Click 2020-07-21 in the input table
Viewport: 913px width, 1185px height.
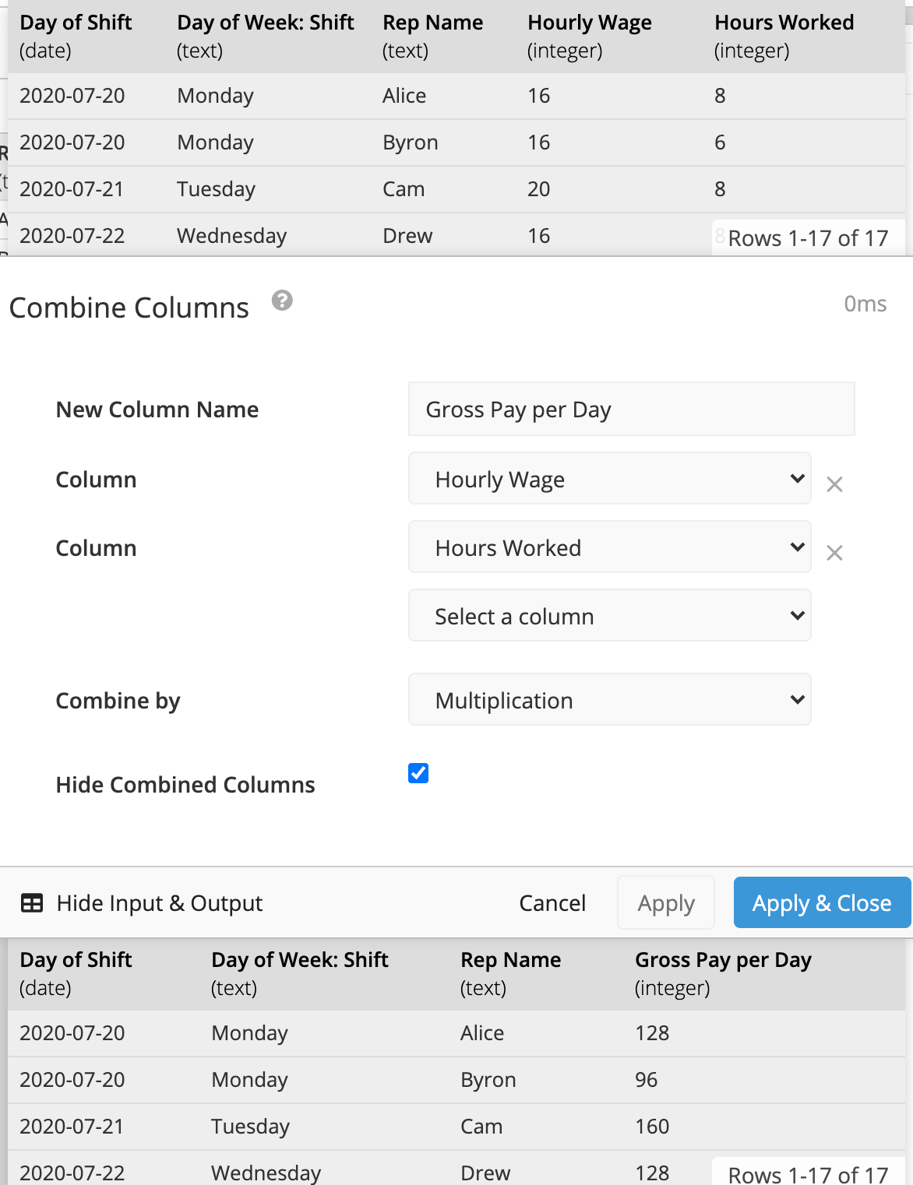pos(72,189)
